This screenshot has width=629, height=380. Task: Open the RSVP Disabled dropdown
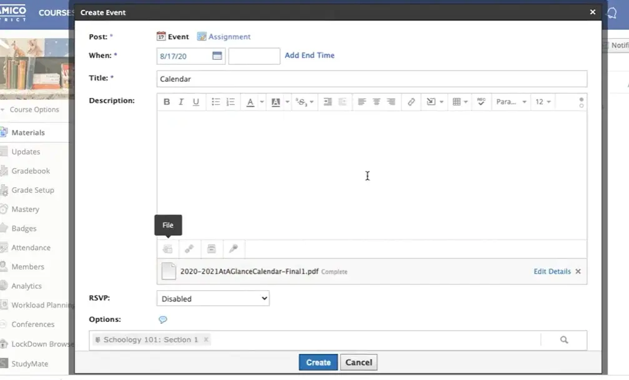pyautogui.click(x=213, y=299)
